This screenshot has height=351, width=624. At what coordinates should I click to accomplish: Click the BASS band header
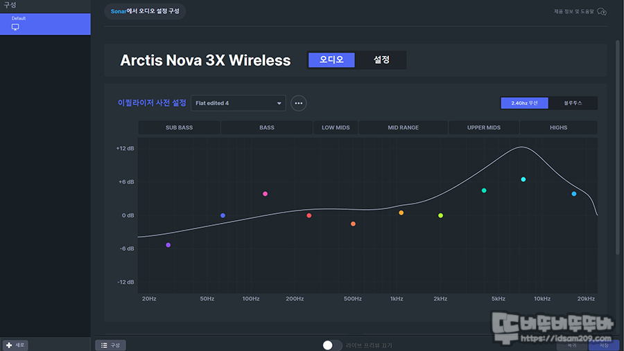click(x=267, y=127)
